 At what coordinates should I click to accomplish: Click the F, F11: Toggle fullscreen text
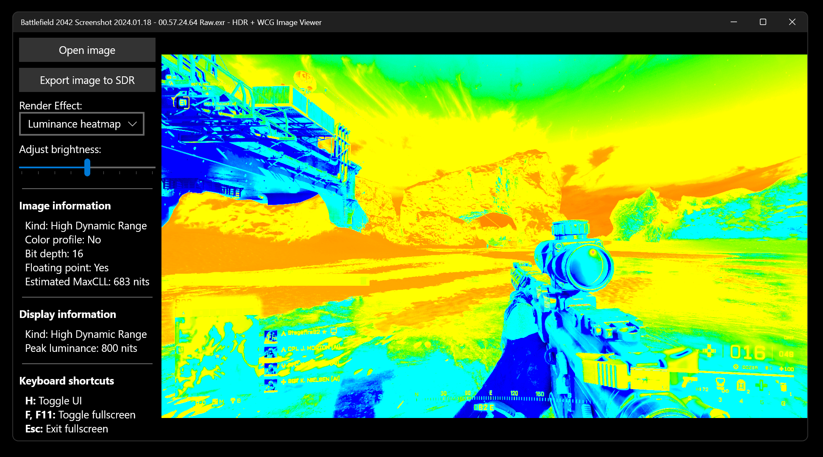81,415
